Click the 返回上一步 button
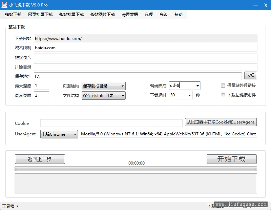 [40, 159]
